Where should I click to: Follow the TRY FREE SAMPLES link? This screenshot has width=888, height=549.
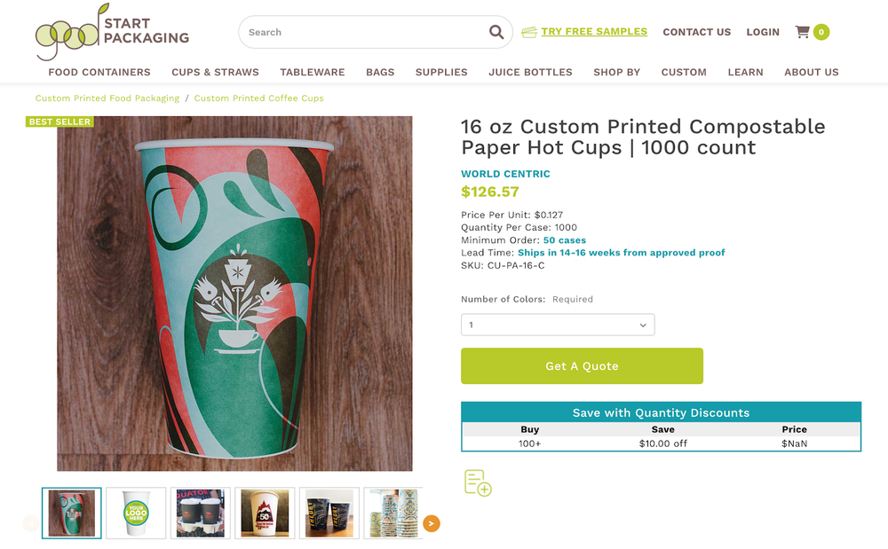pos(593,31)
